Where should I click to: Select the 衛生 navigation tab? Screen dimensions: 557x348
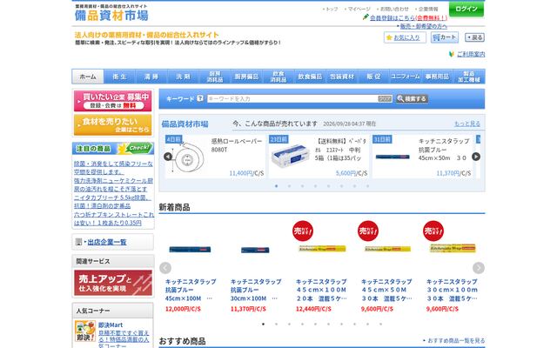coord(119,77)
